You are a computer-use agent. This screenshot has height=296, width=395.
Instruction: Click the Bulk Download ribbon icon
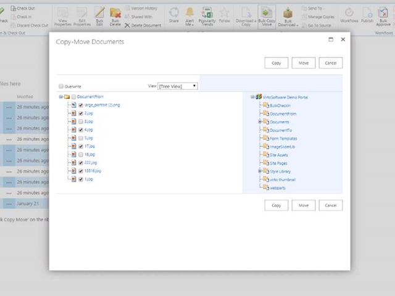tap(287, 14)
